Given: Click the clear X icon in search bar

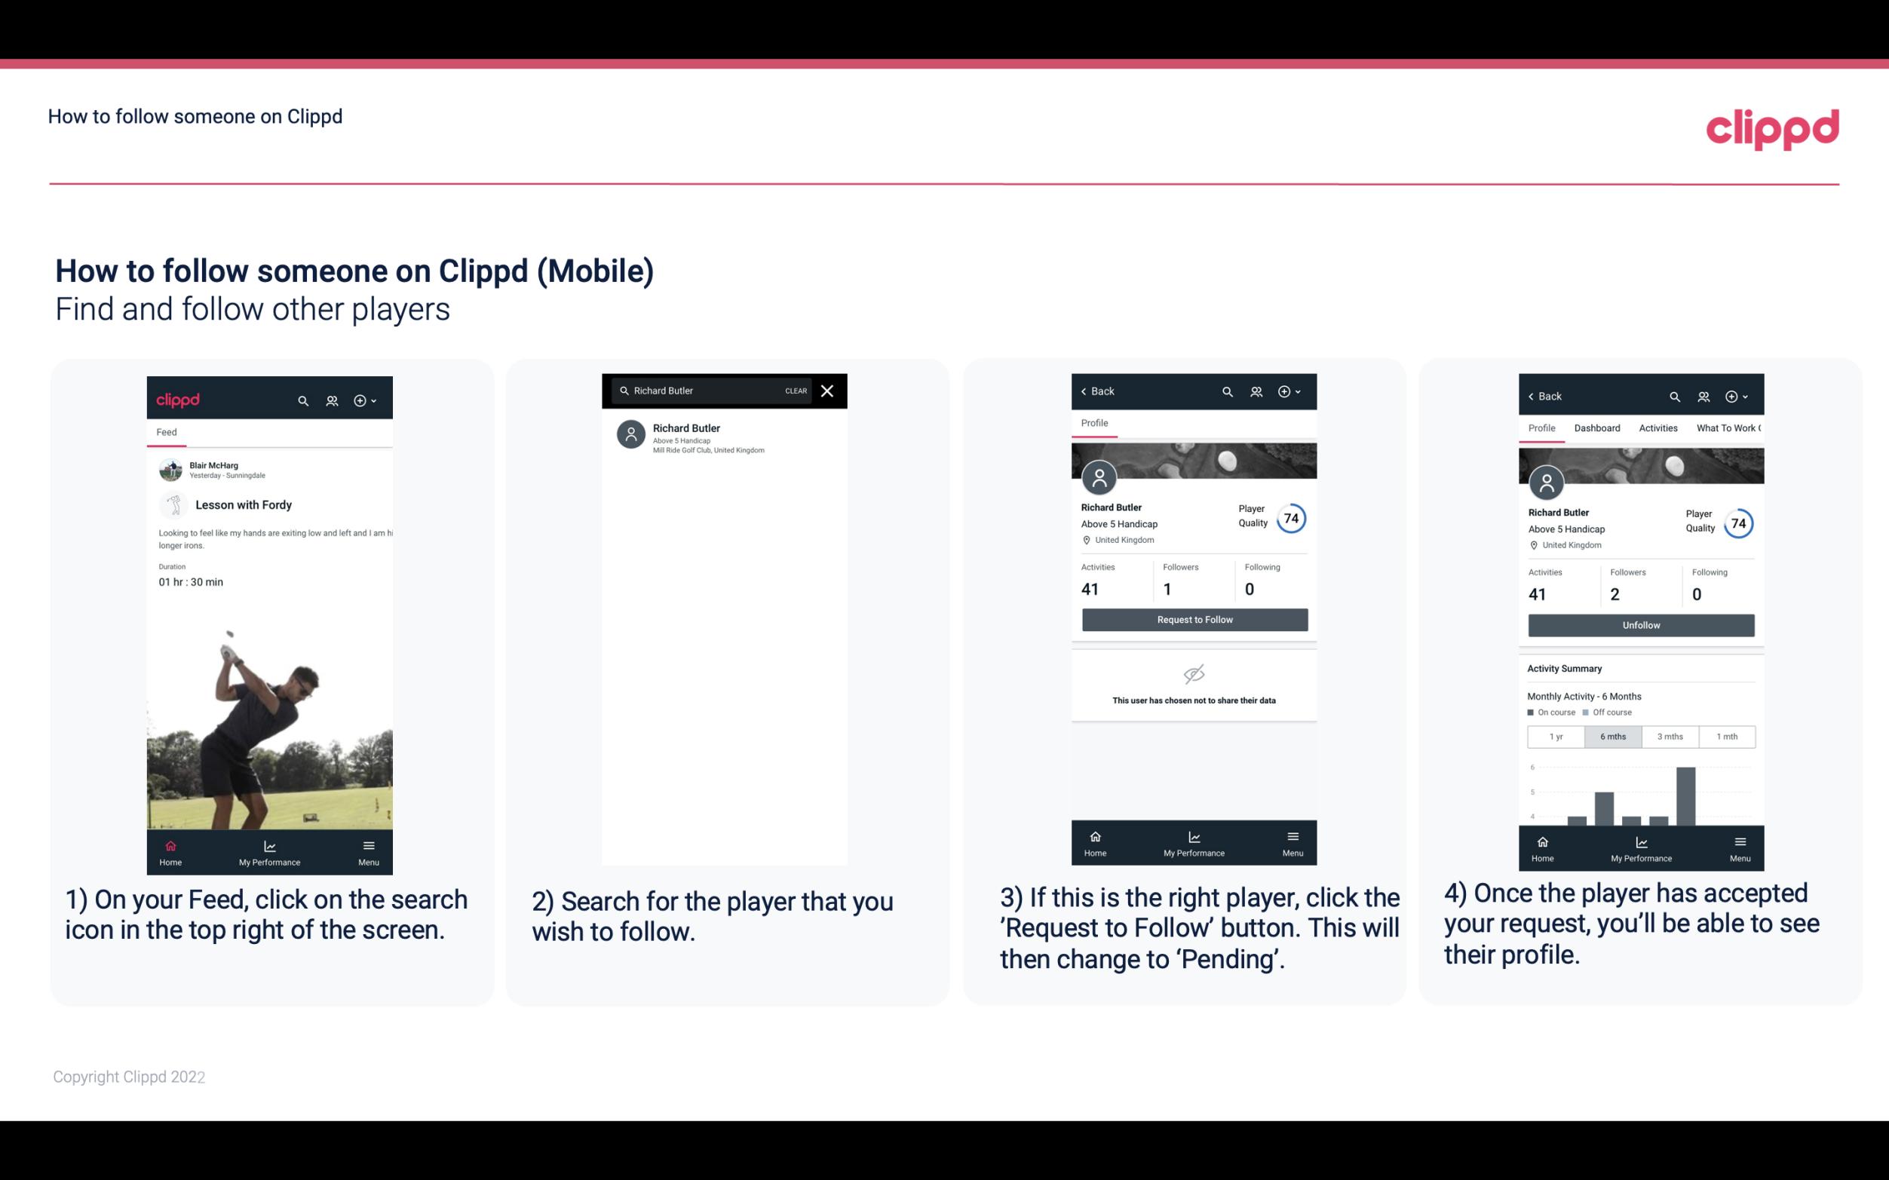Looking at the screenshot, I should (829, 391).
